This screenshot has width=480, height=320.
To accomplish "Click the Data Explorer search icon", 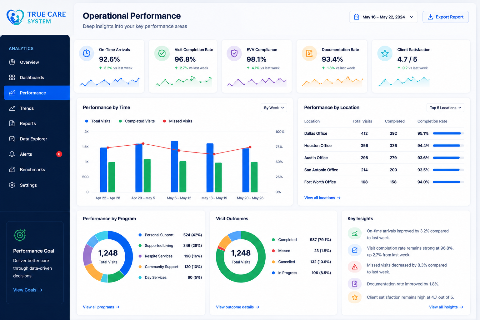I will coord(12,139).
